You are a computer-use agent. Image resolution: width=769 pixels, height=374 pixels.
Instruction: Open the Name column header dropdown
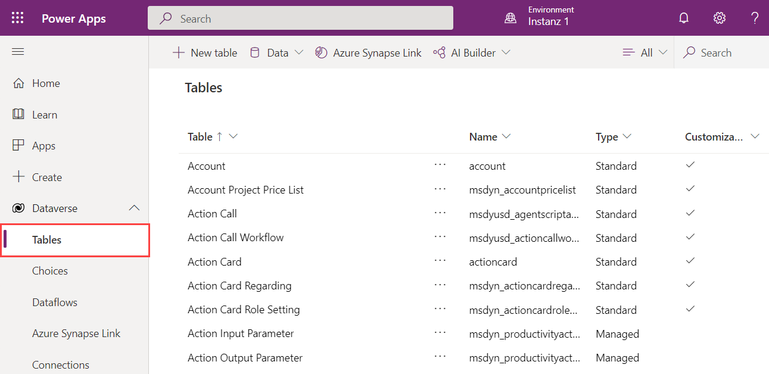point(506,136)
